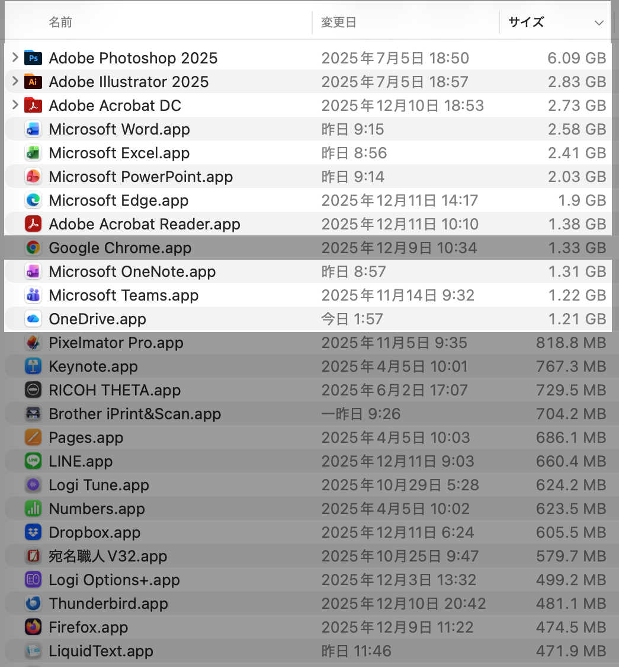Click the RICOH THETA app icon
This screenshot has height=667, width=619.
[33, 390]
